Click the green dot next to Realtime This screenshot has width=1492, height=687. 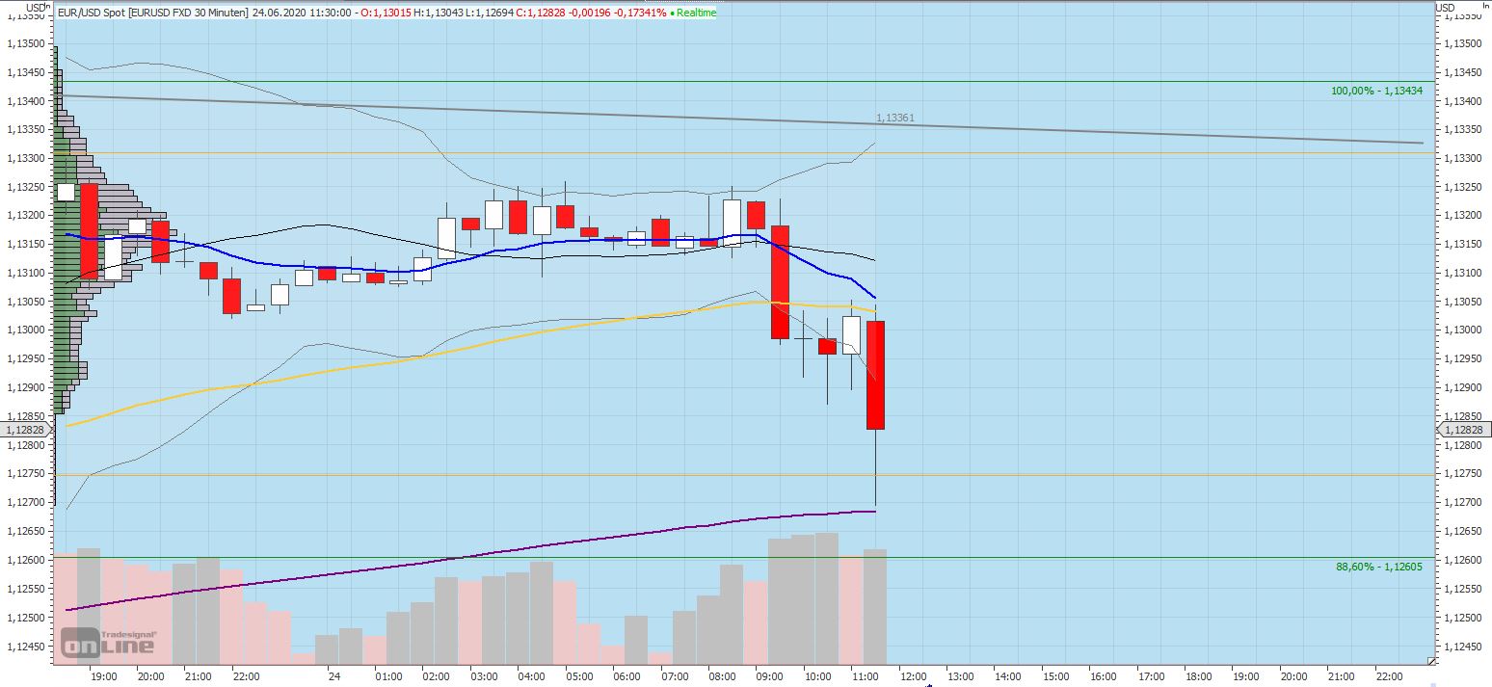[x=671, y=13]
